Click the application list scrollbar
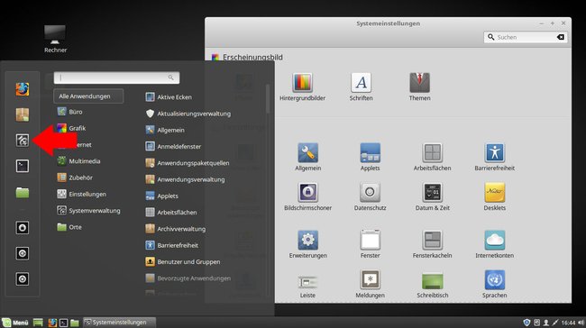The image size is (586, 328). [x=267, y=99]
